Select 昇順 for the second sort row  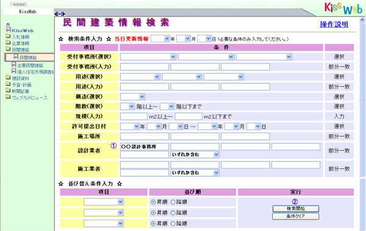tap(153, 213)
